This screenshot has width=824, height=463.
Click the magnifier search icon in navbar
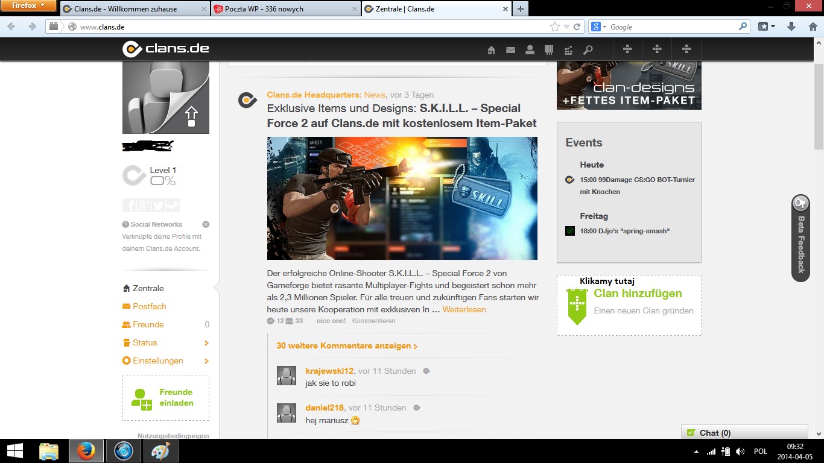coord(588,50)
